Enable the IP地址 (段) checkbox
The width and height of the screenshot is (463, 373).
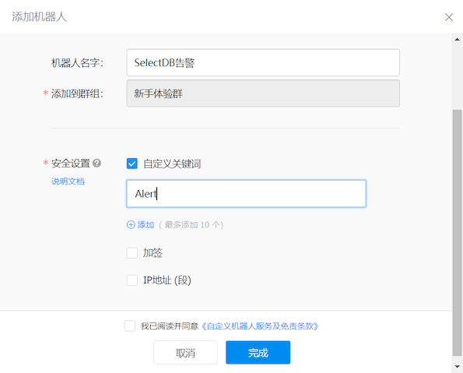coord(132,280)
